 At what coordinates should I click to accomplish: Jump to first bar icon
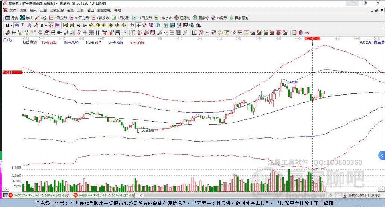coord(65,25)
